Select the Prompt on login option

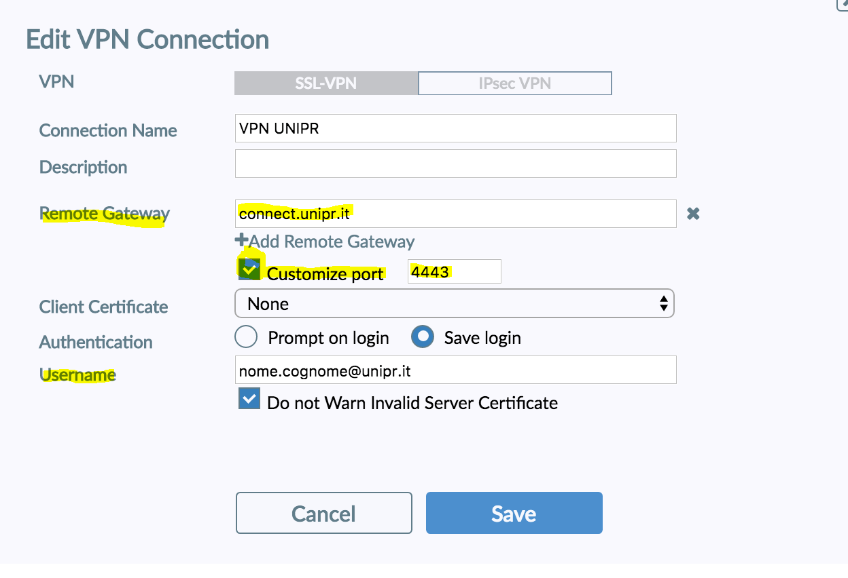246,337
